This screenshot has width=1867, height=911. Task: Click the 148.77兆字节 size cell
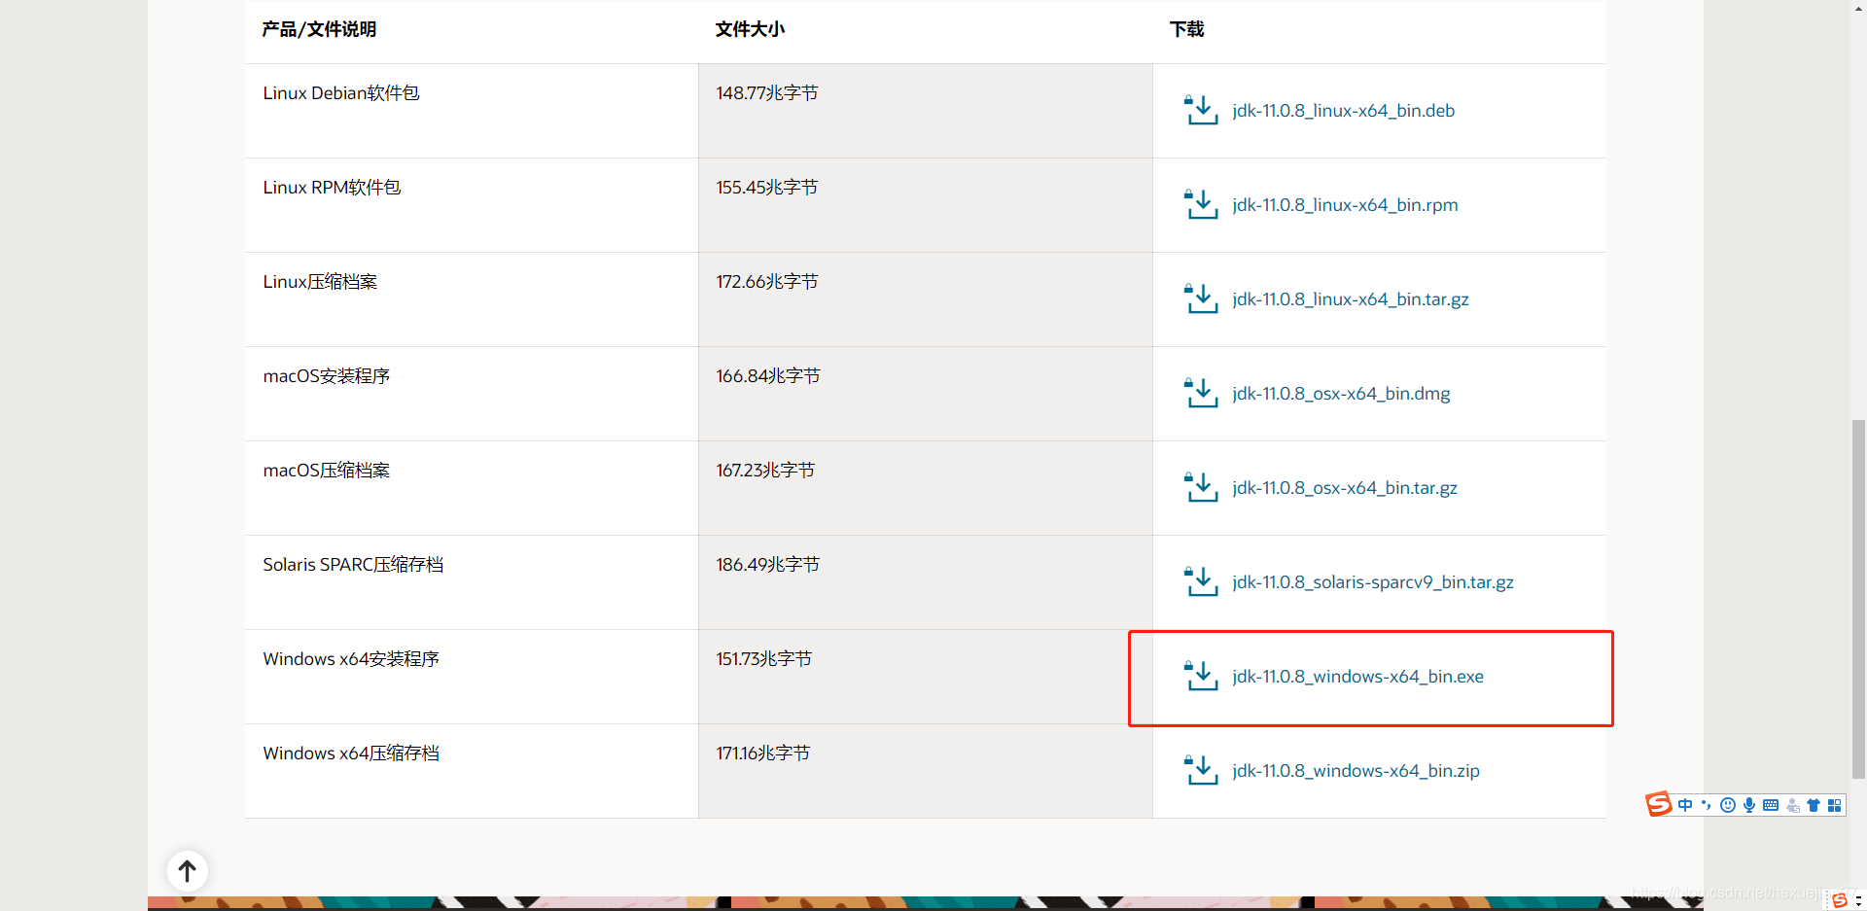926,111
